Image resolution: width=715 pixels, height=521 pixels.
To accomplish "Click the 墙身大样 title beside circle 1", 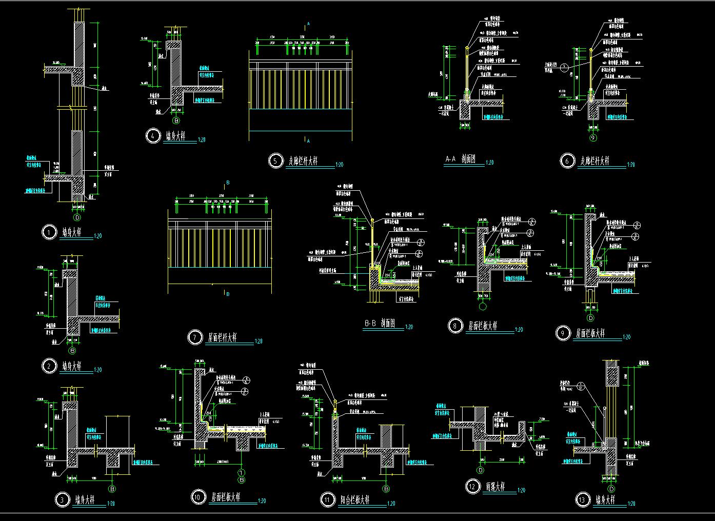I will click(71, 233).
